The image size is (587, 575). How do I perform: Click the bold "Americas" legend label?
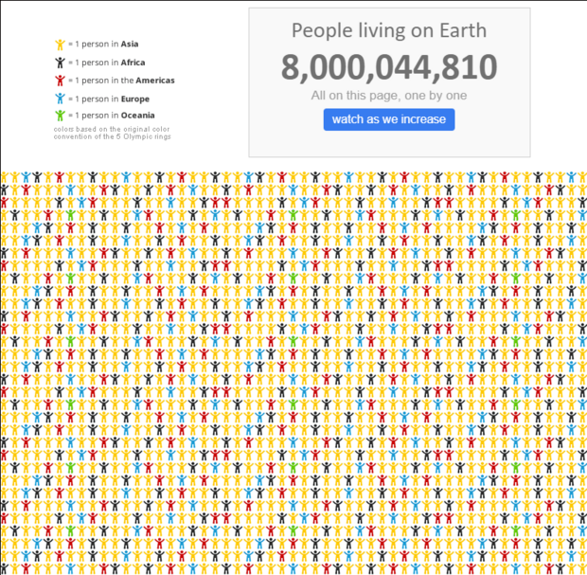click(x=154, y=81)
